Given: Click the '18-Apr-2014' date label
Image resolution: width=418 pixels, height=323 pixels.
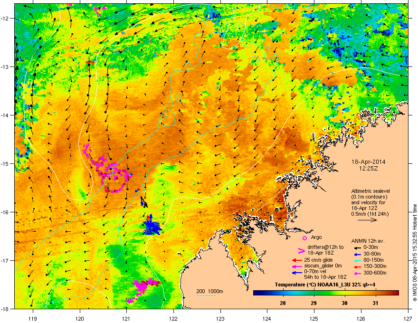Looking at the screenshot, I should (x=369, y=162).
